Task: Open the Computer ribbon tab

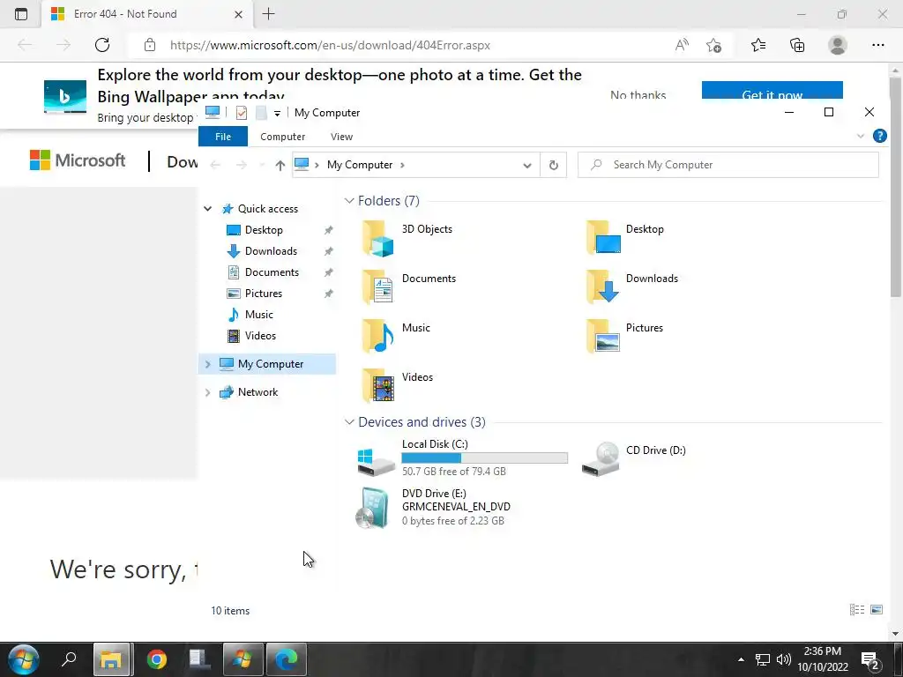Action: pyautogui.click(x=282, y=137)
